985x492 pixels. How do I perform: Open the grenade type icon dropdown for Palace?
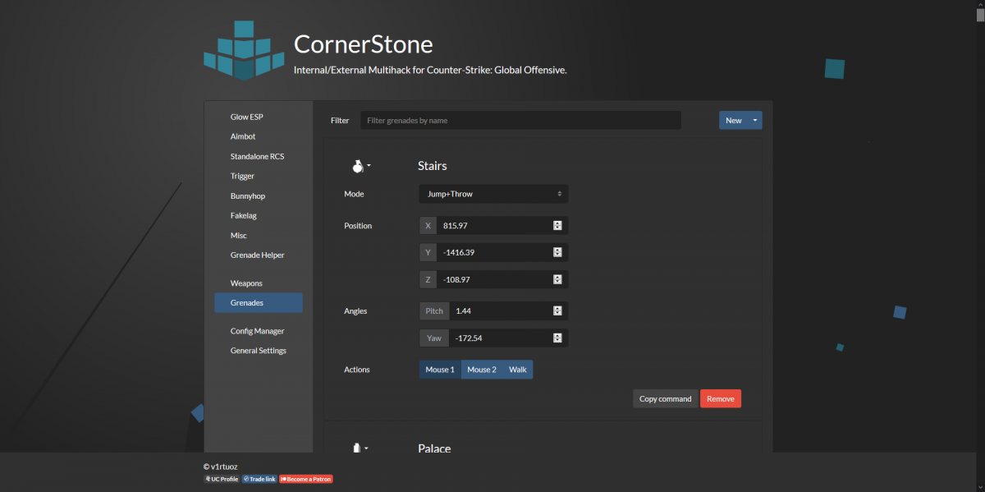click(360, 448)
